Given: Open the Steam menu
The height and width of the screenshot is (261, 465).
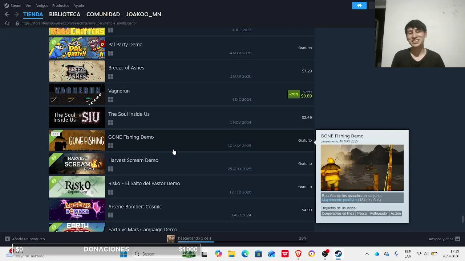Looking at the screenshot, I should coord(13,5).
